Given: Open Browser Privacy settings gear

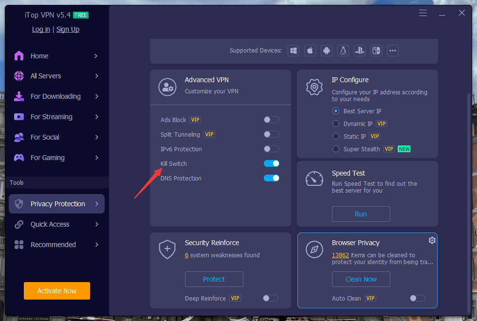Looking at the screenshot, I should pyautogui.click(x=432, y=240).
